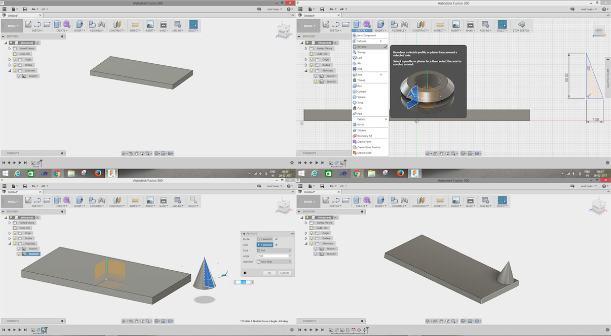Toggle Sketch1 lightbulb in the plate-only window browser
Screen dimensions: 611x336
tap(19, 76)
